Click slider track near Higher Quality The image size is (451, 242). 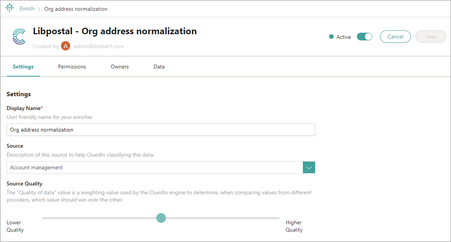(x=270, y=218)
